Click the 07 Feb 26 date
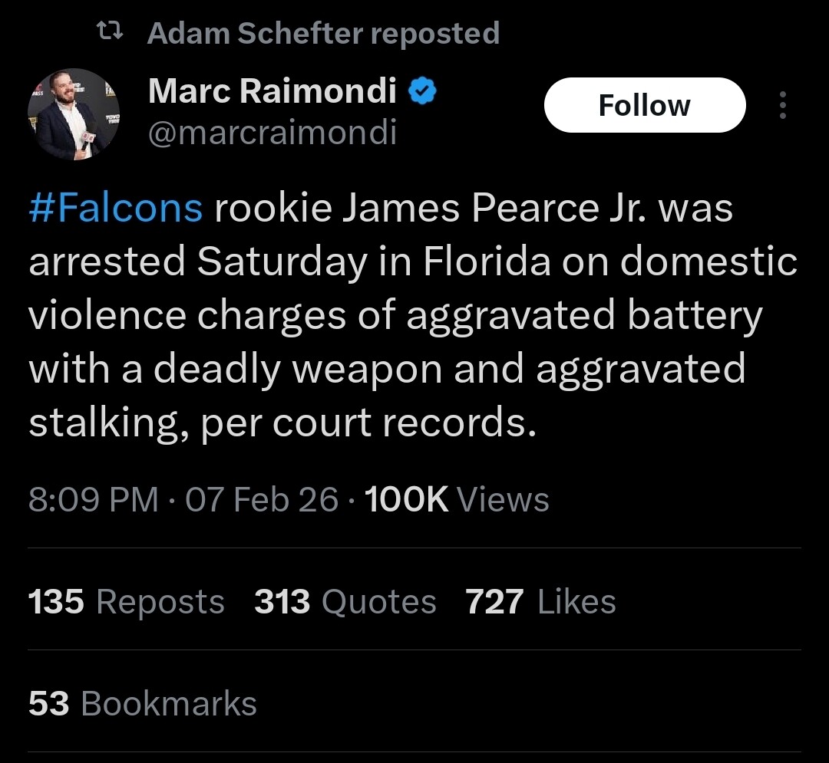Screen dimensions: 829x763 coord(262,500)
